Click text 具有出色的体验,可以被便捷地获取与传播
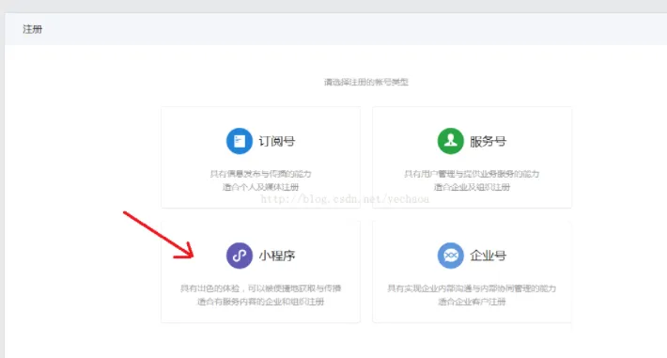Image resolution: width=667 pixels, height=358 pixels. 261,288
